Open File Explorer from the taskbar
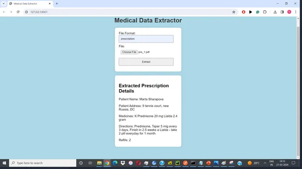The image size is (302, 169). tap(99, 163)
